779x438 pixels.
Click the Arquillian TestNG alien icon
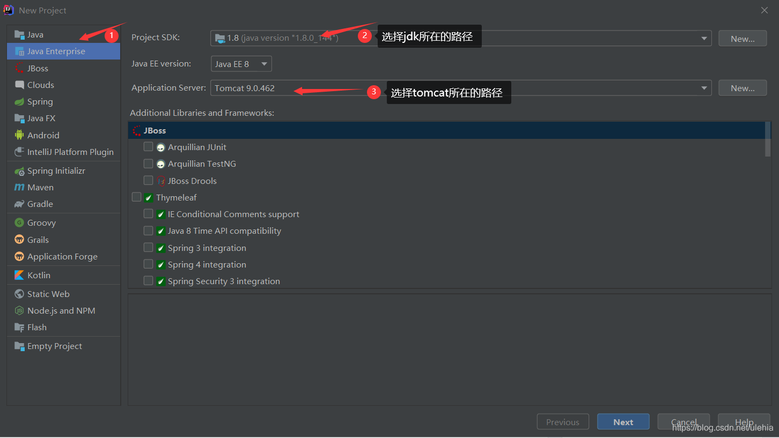(160, 164)
